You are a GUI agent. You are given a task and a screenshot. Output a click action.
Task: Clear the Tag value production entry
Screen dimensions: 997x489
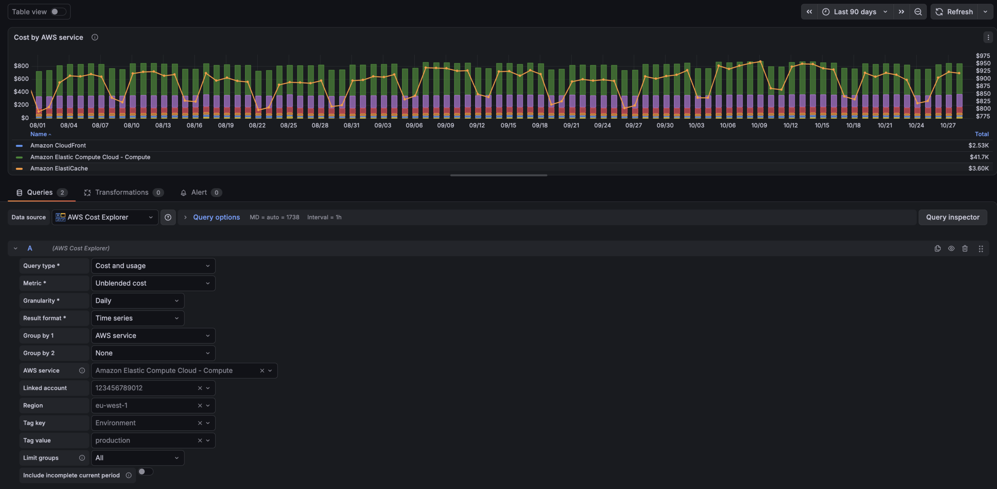pos(200,440)
